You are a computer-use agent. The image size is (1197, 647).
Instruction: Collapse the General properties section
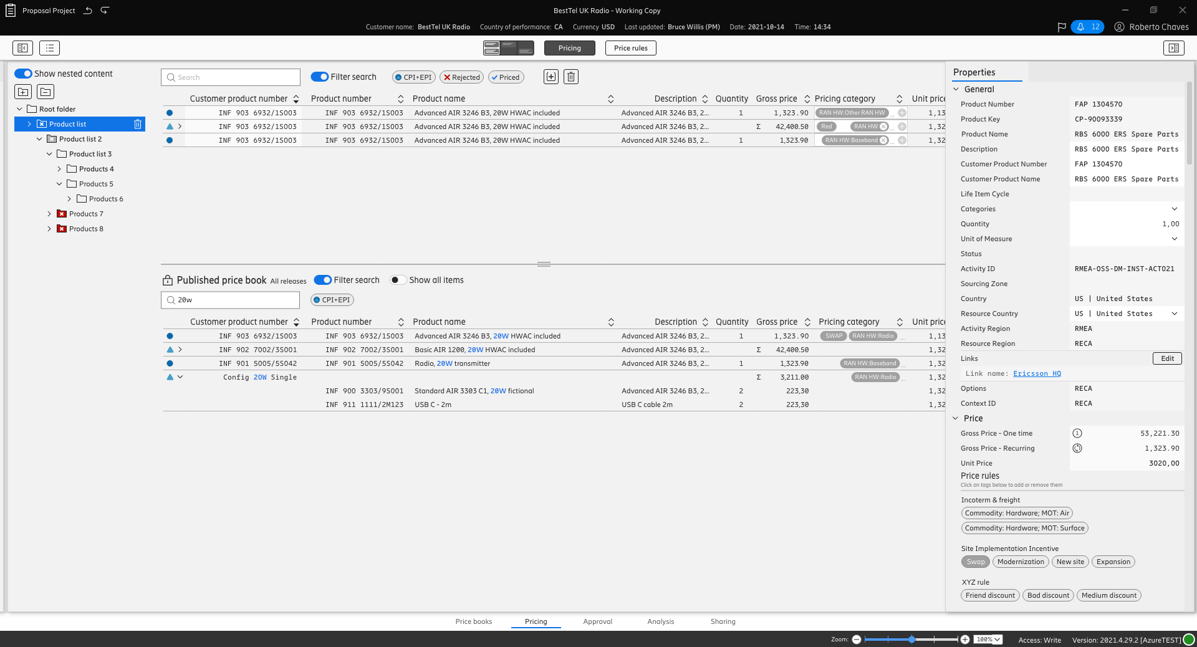click(x=956, y=89)
